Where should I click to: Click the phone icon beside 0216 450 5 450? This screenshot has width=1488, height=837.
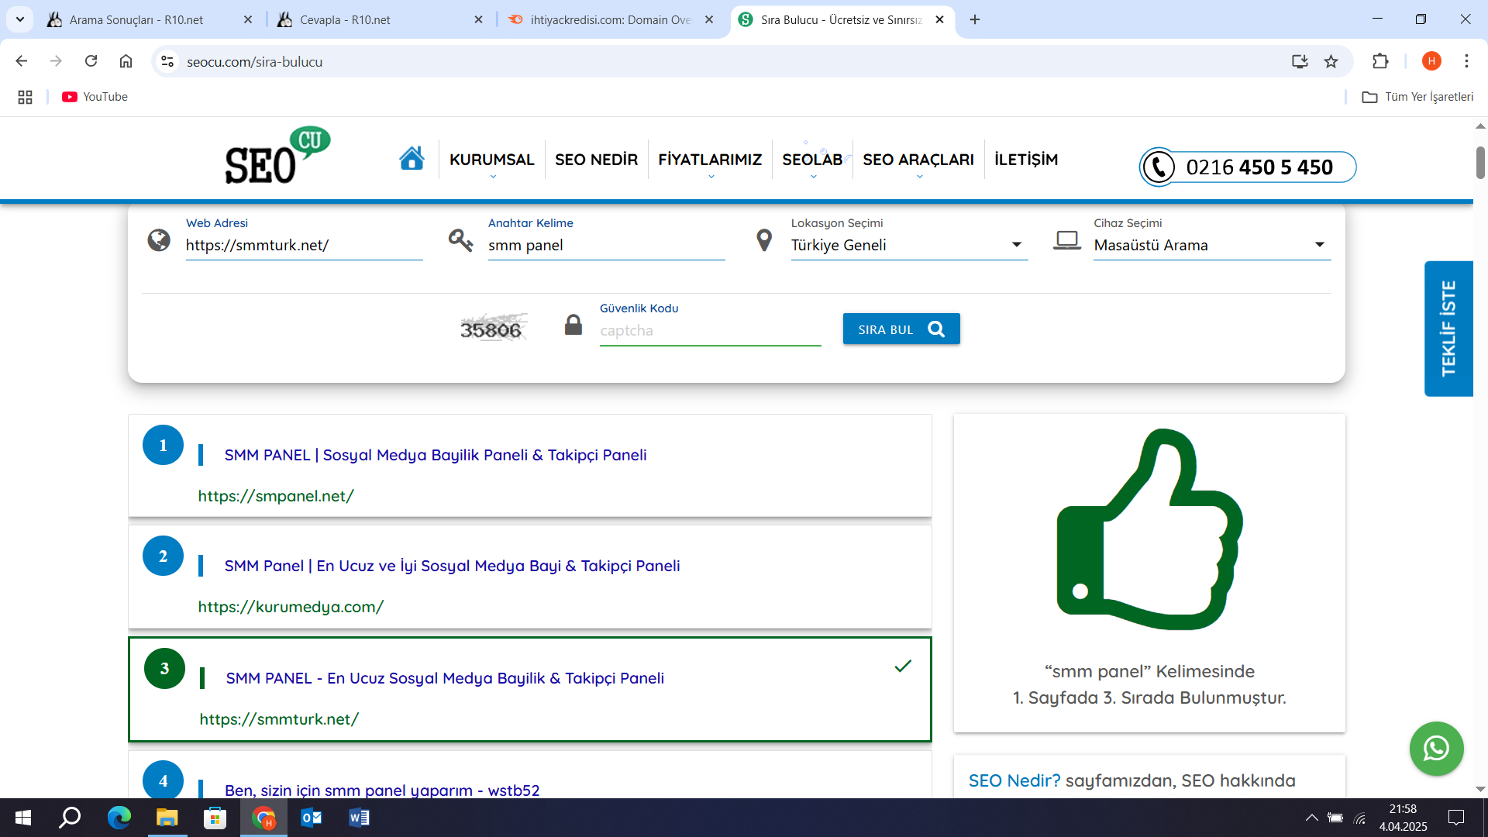(x=1159, y=167)
